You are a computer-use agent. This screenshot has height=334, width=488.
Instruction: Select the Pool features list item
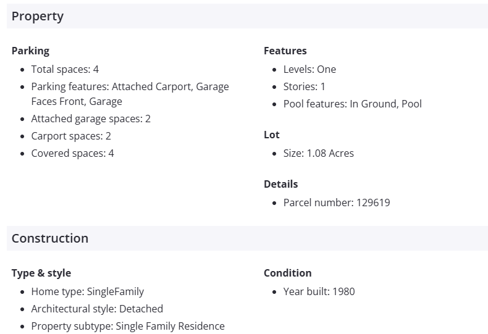point(352,104)
